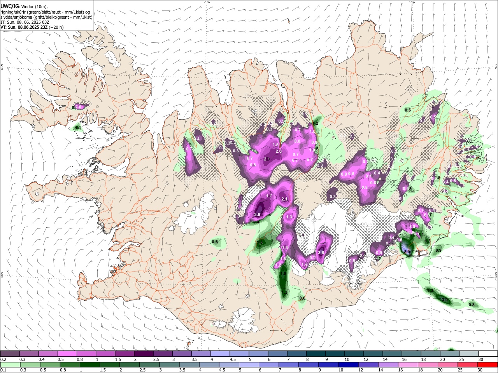Click the '15W' longitude label

point(412,2)
